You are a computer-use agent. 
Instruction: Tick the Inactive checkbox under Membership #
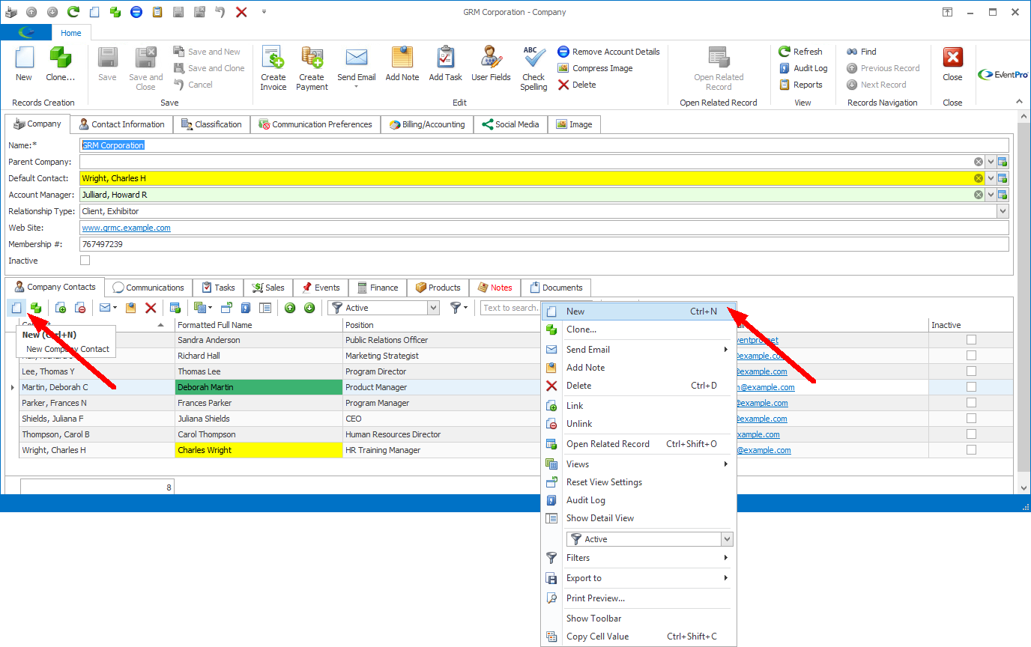[85, 261]
